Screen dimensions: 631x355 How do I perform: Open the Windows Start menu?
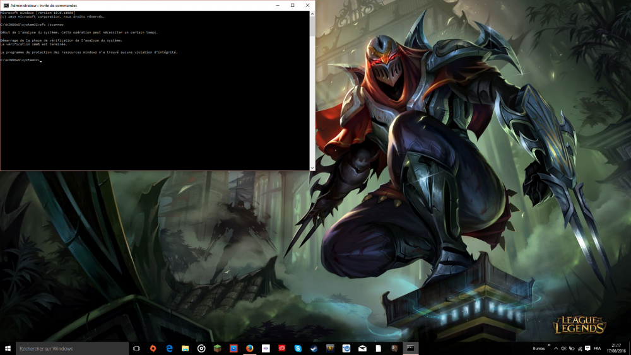8,348
